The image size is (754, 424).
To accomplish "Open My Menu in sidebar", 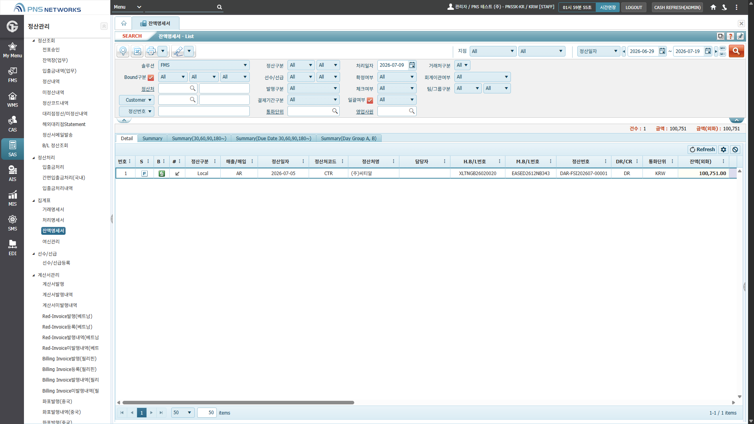I will tap(12, 50).
